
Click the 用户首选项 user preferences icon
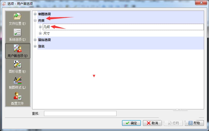point(18,48)
